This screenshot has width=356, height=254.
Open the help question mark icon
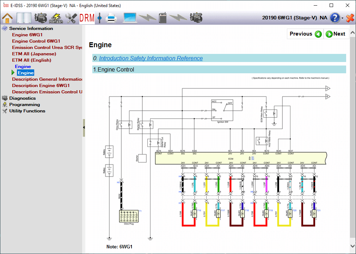point(334,18)
